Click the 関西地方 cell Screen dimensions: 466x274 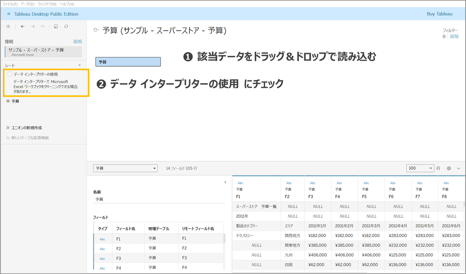pyautogui.click(x=293, y=236)
